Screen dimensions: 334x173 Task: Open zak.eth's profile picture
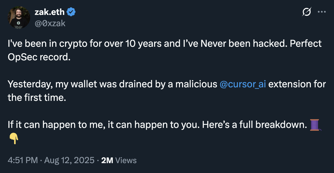19,17
